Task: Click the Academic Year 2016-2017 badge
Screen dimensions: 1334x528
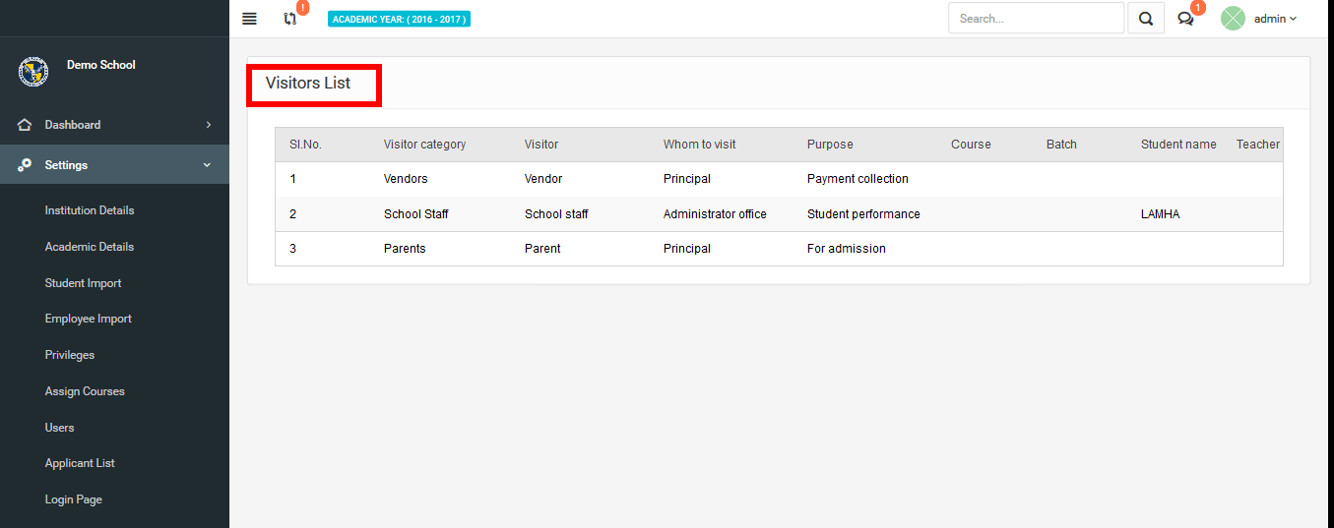Action: point(399,19)
